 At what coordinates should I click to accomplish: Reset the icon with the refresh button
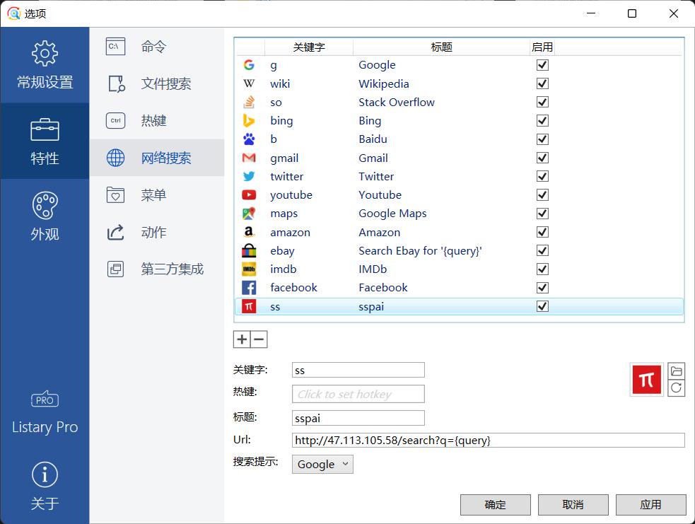[x=677, y=388]
